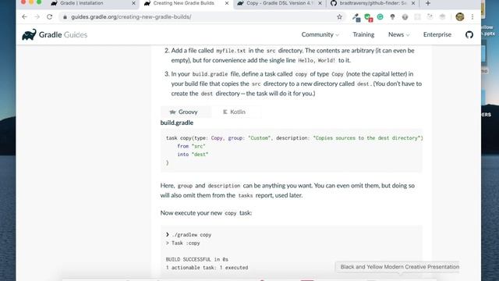The width and height of the screenshot is (499, 281).
Task: Click the task copy(type: Copy code line
Action: [295, 138]
